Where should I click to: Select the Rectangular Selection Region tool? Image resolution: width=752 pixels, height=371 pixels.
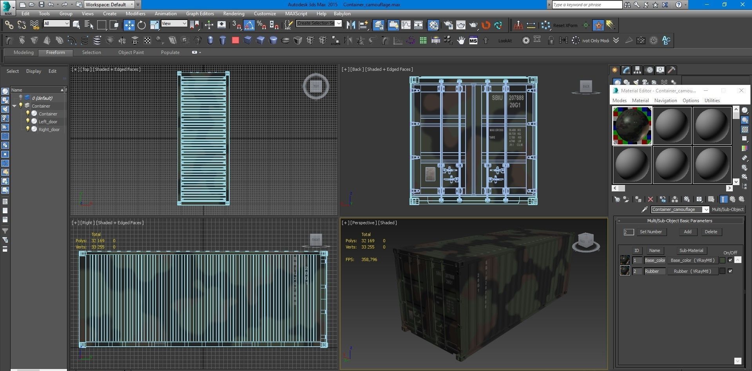(101, 25)
